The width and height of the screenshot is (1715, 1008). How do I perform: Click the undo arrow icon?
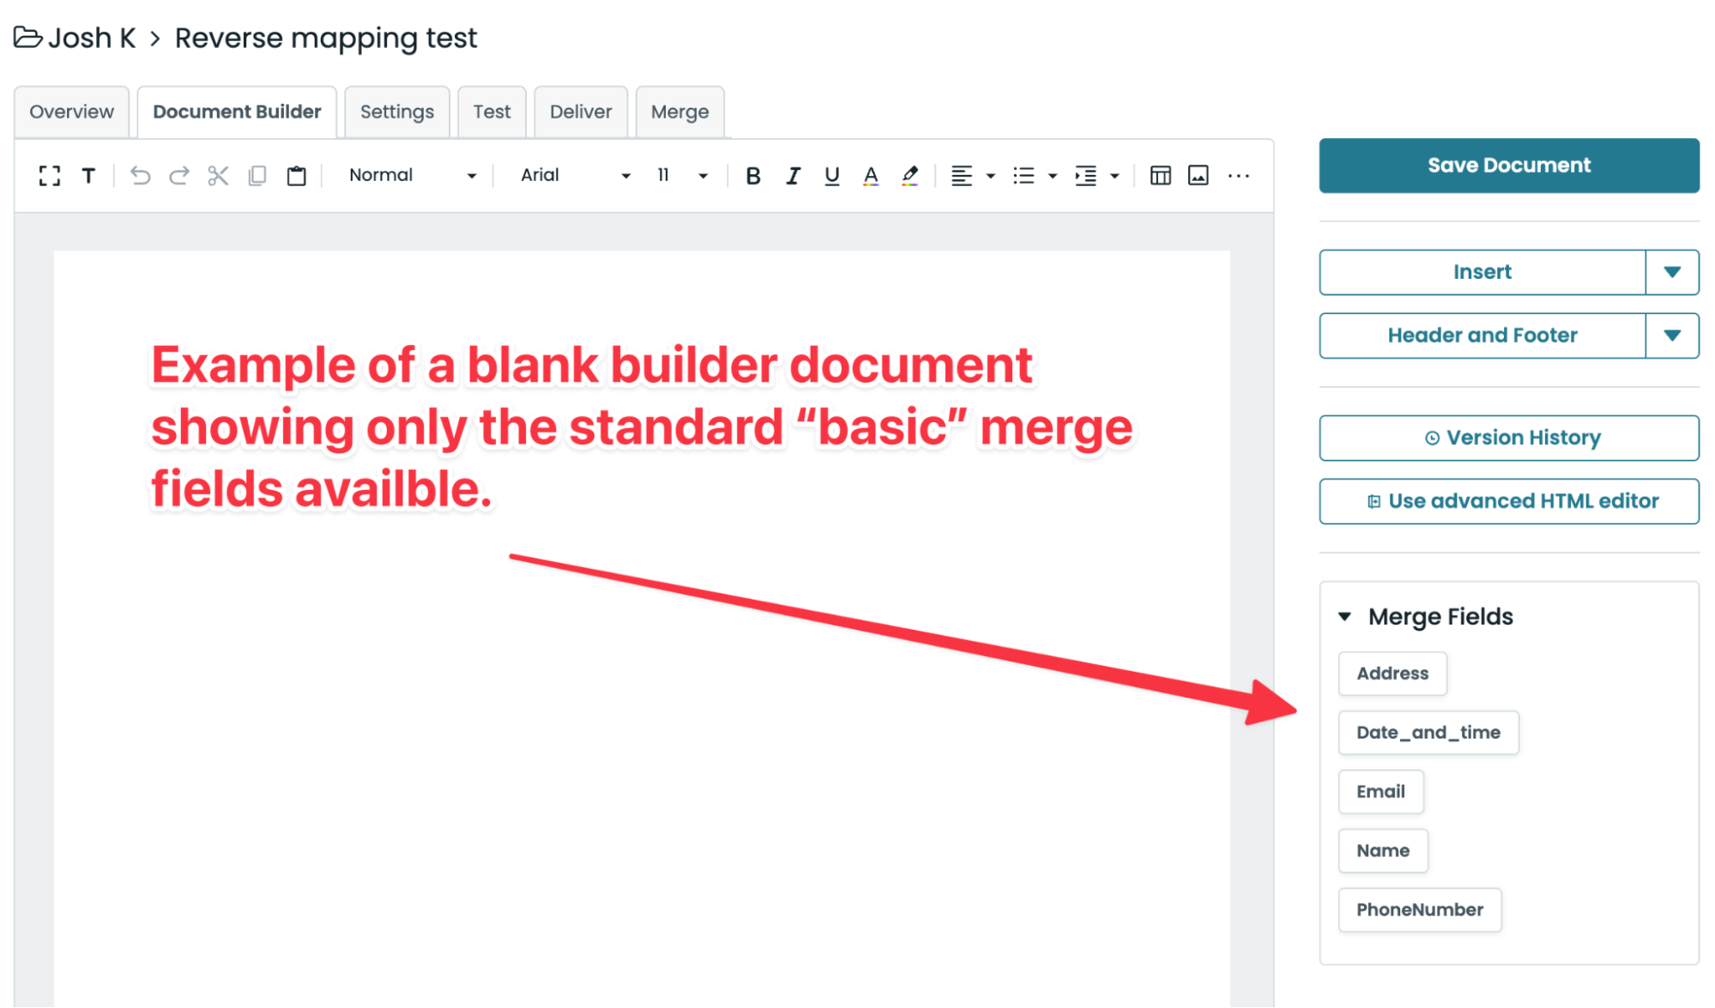140,176
